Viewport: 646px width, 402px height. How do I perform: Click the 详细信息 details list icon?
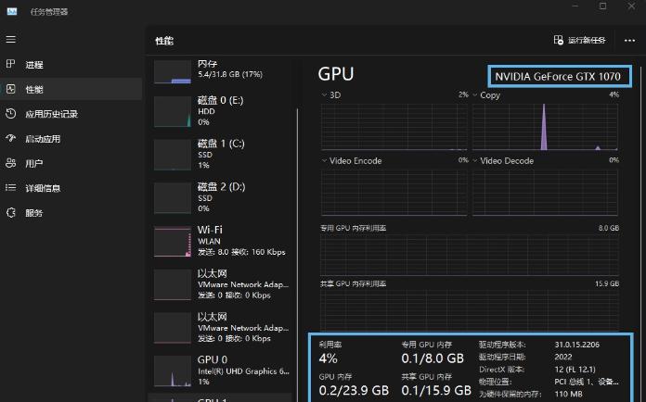point(11,188)
